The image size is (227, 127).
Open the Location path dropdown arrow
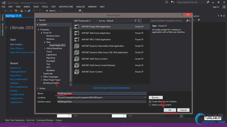tap(145, 97)
